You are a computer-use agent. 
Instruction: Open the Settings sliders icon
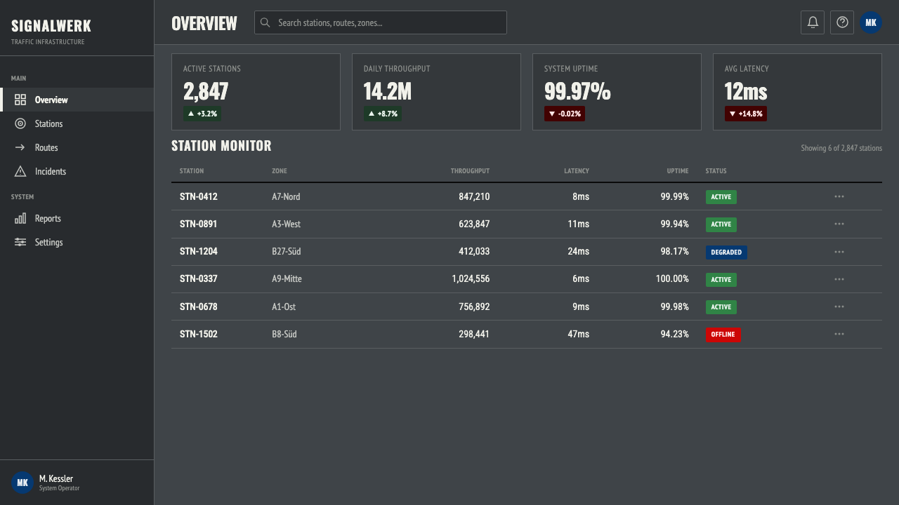pyautogui.click(x=20, y=242)
